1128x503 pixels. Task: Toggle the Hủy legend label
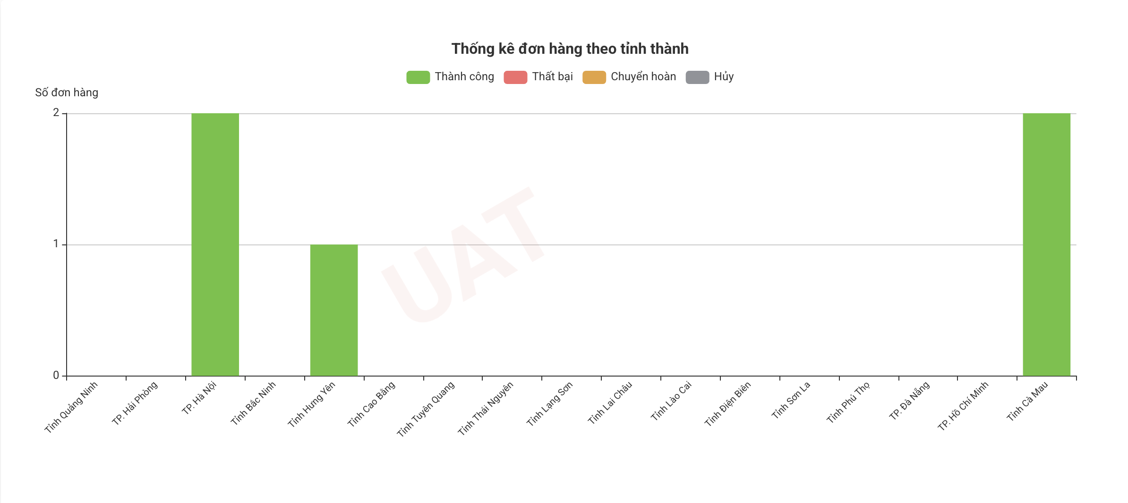724,77
